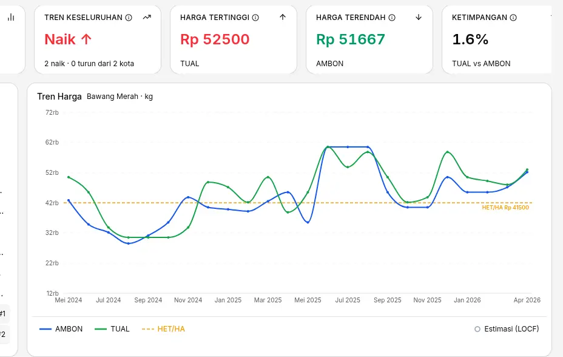The image size is (563, 357).
Task: Click the '62rb' y-axis label
Action: (x=52, y=143)
